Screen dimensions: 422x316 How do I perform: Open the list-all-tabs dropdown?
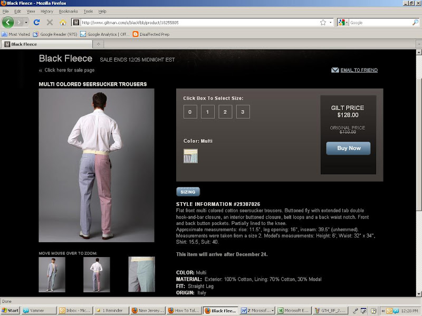[x=419, y=44]
